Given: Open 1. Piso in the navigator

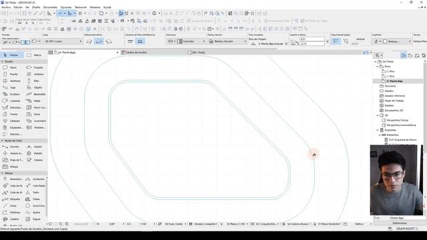Looking at the screenshot, I should pyautogui.click(x=388, y=76).
